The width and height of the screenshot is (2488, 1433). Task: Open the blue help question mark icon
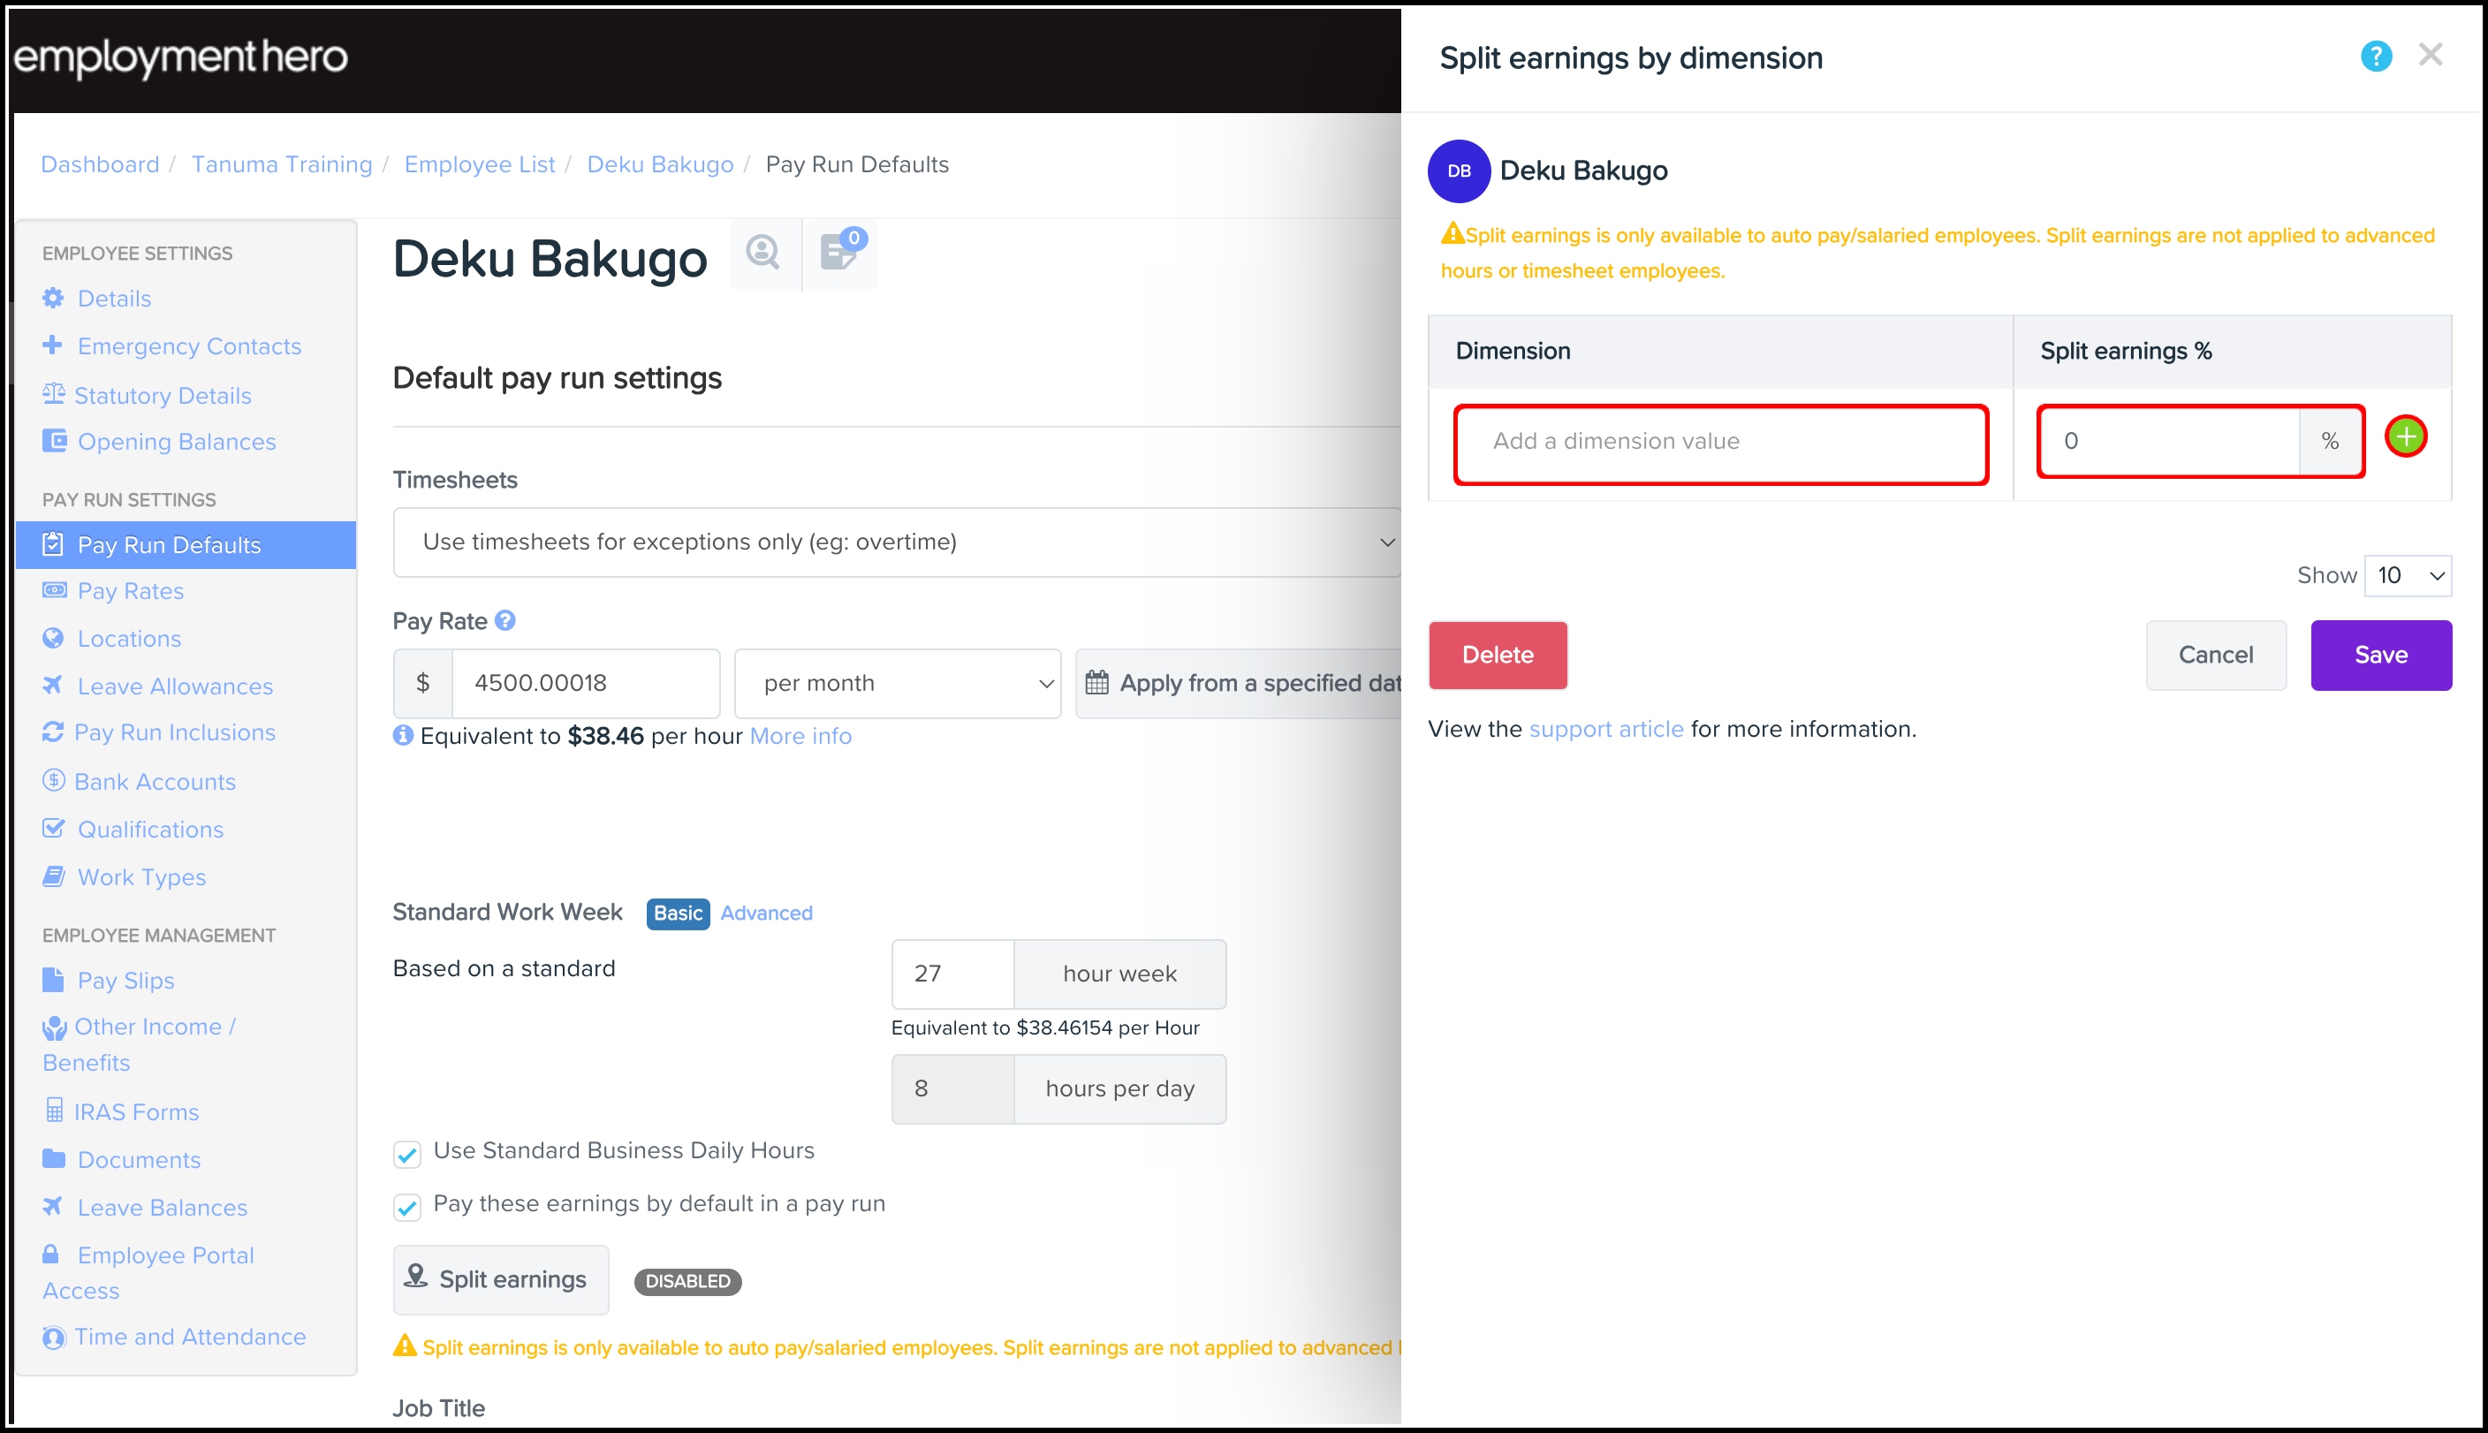(2375, 57)
